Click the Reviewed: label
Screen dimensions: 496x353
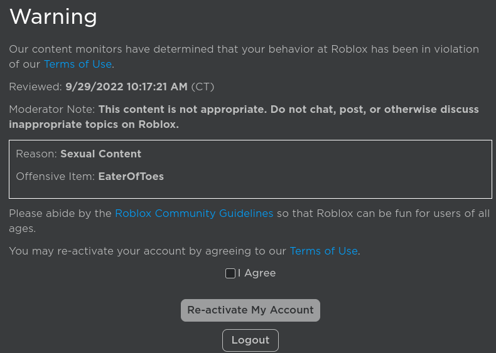tap(35, 87)
